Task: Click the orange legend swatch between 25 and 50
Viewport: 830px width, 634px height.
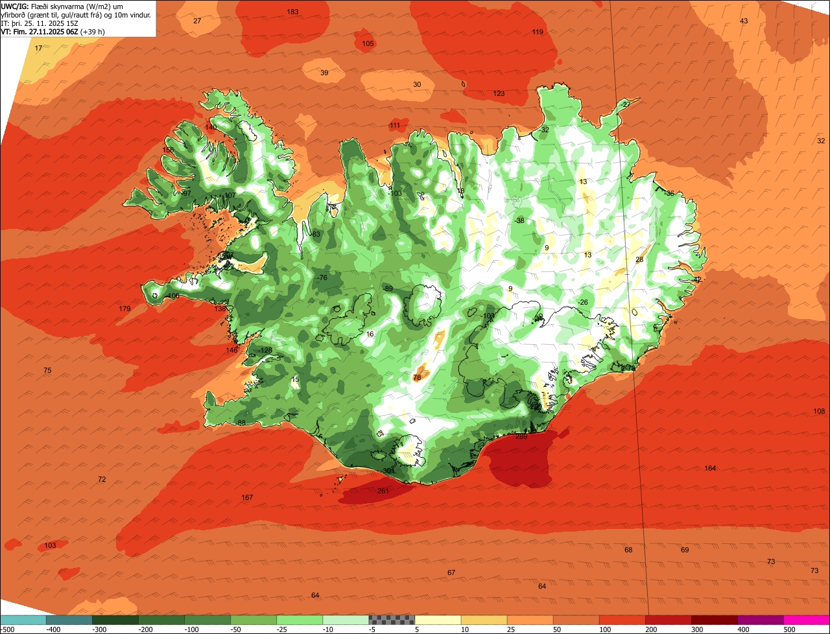Action: point(530,620)
